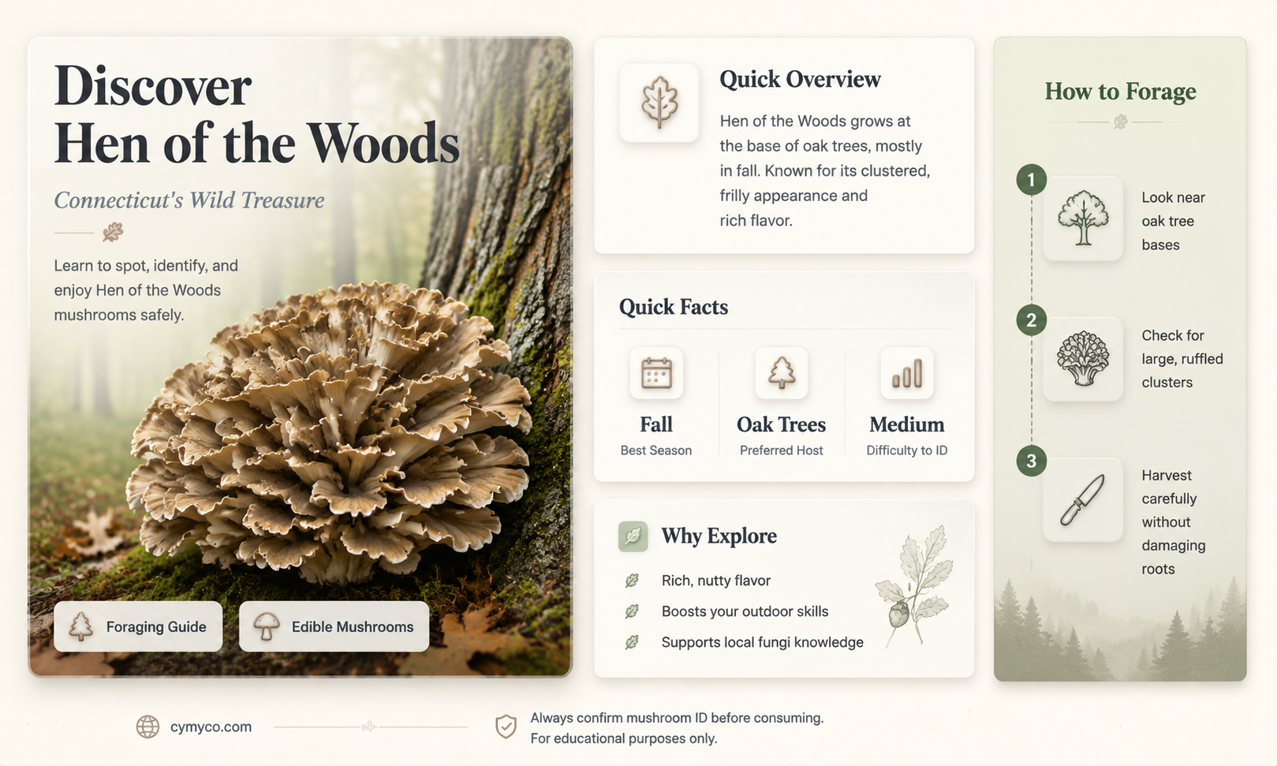
Task: Click the calendar icon above Fall
Action: point(656,373)
